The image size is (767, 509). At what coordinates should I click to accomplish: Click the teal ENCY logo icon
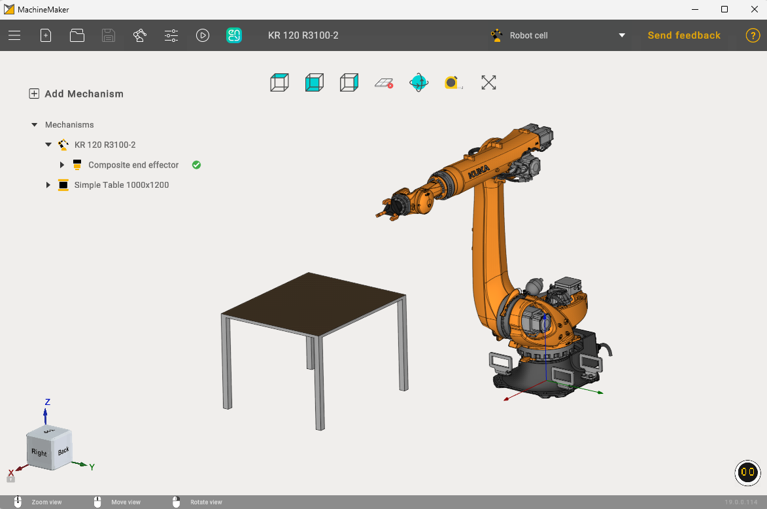tap(234, 36)
